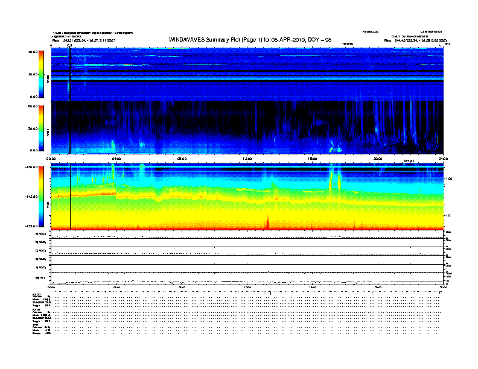Screen dimensions: 478x369
Task: Click the burst near 04:00 in RAD1 panel
Action: click(x=113, y=145)
